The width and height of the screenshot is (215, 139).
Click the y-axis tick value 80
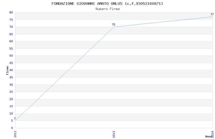point(11,12)
